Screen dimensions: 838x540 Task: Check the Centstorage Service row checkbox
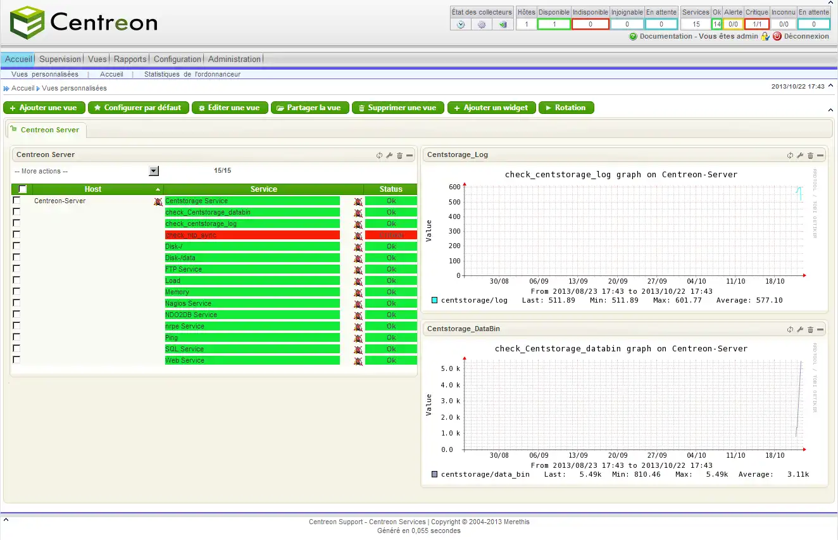16,200
